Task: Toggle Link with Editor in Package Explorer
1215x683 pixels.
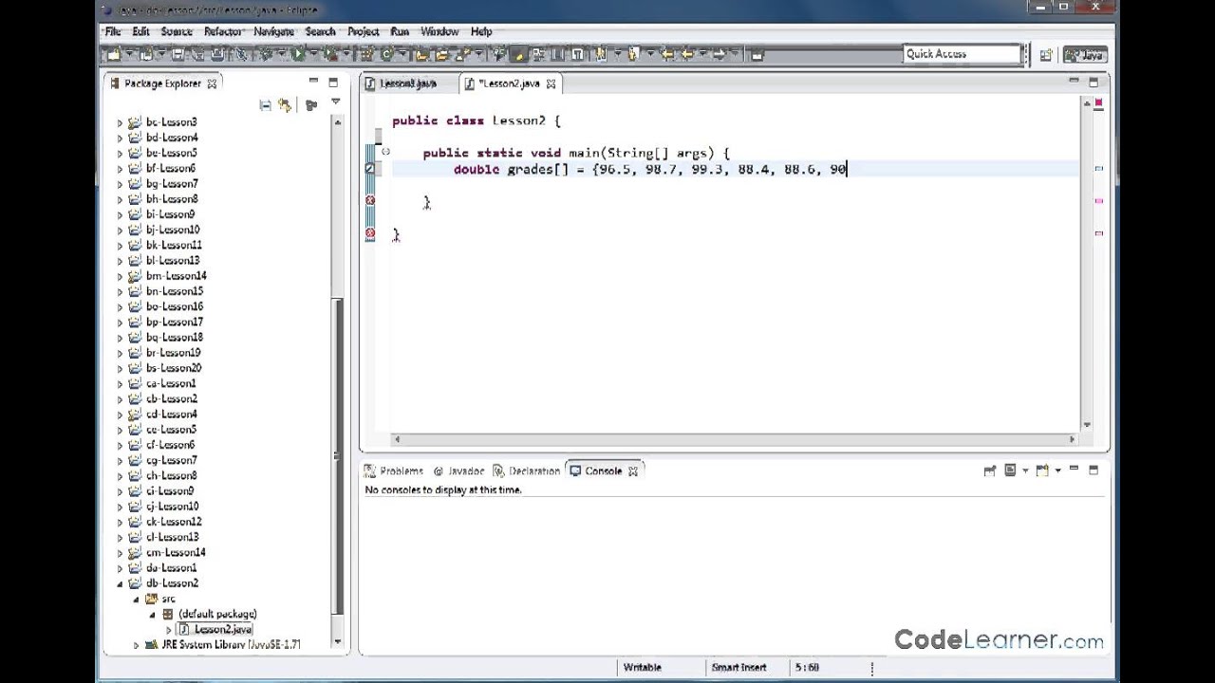Action: coord(285,105)
